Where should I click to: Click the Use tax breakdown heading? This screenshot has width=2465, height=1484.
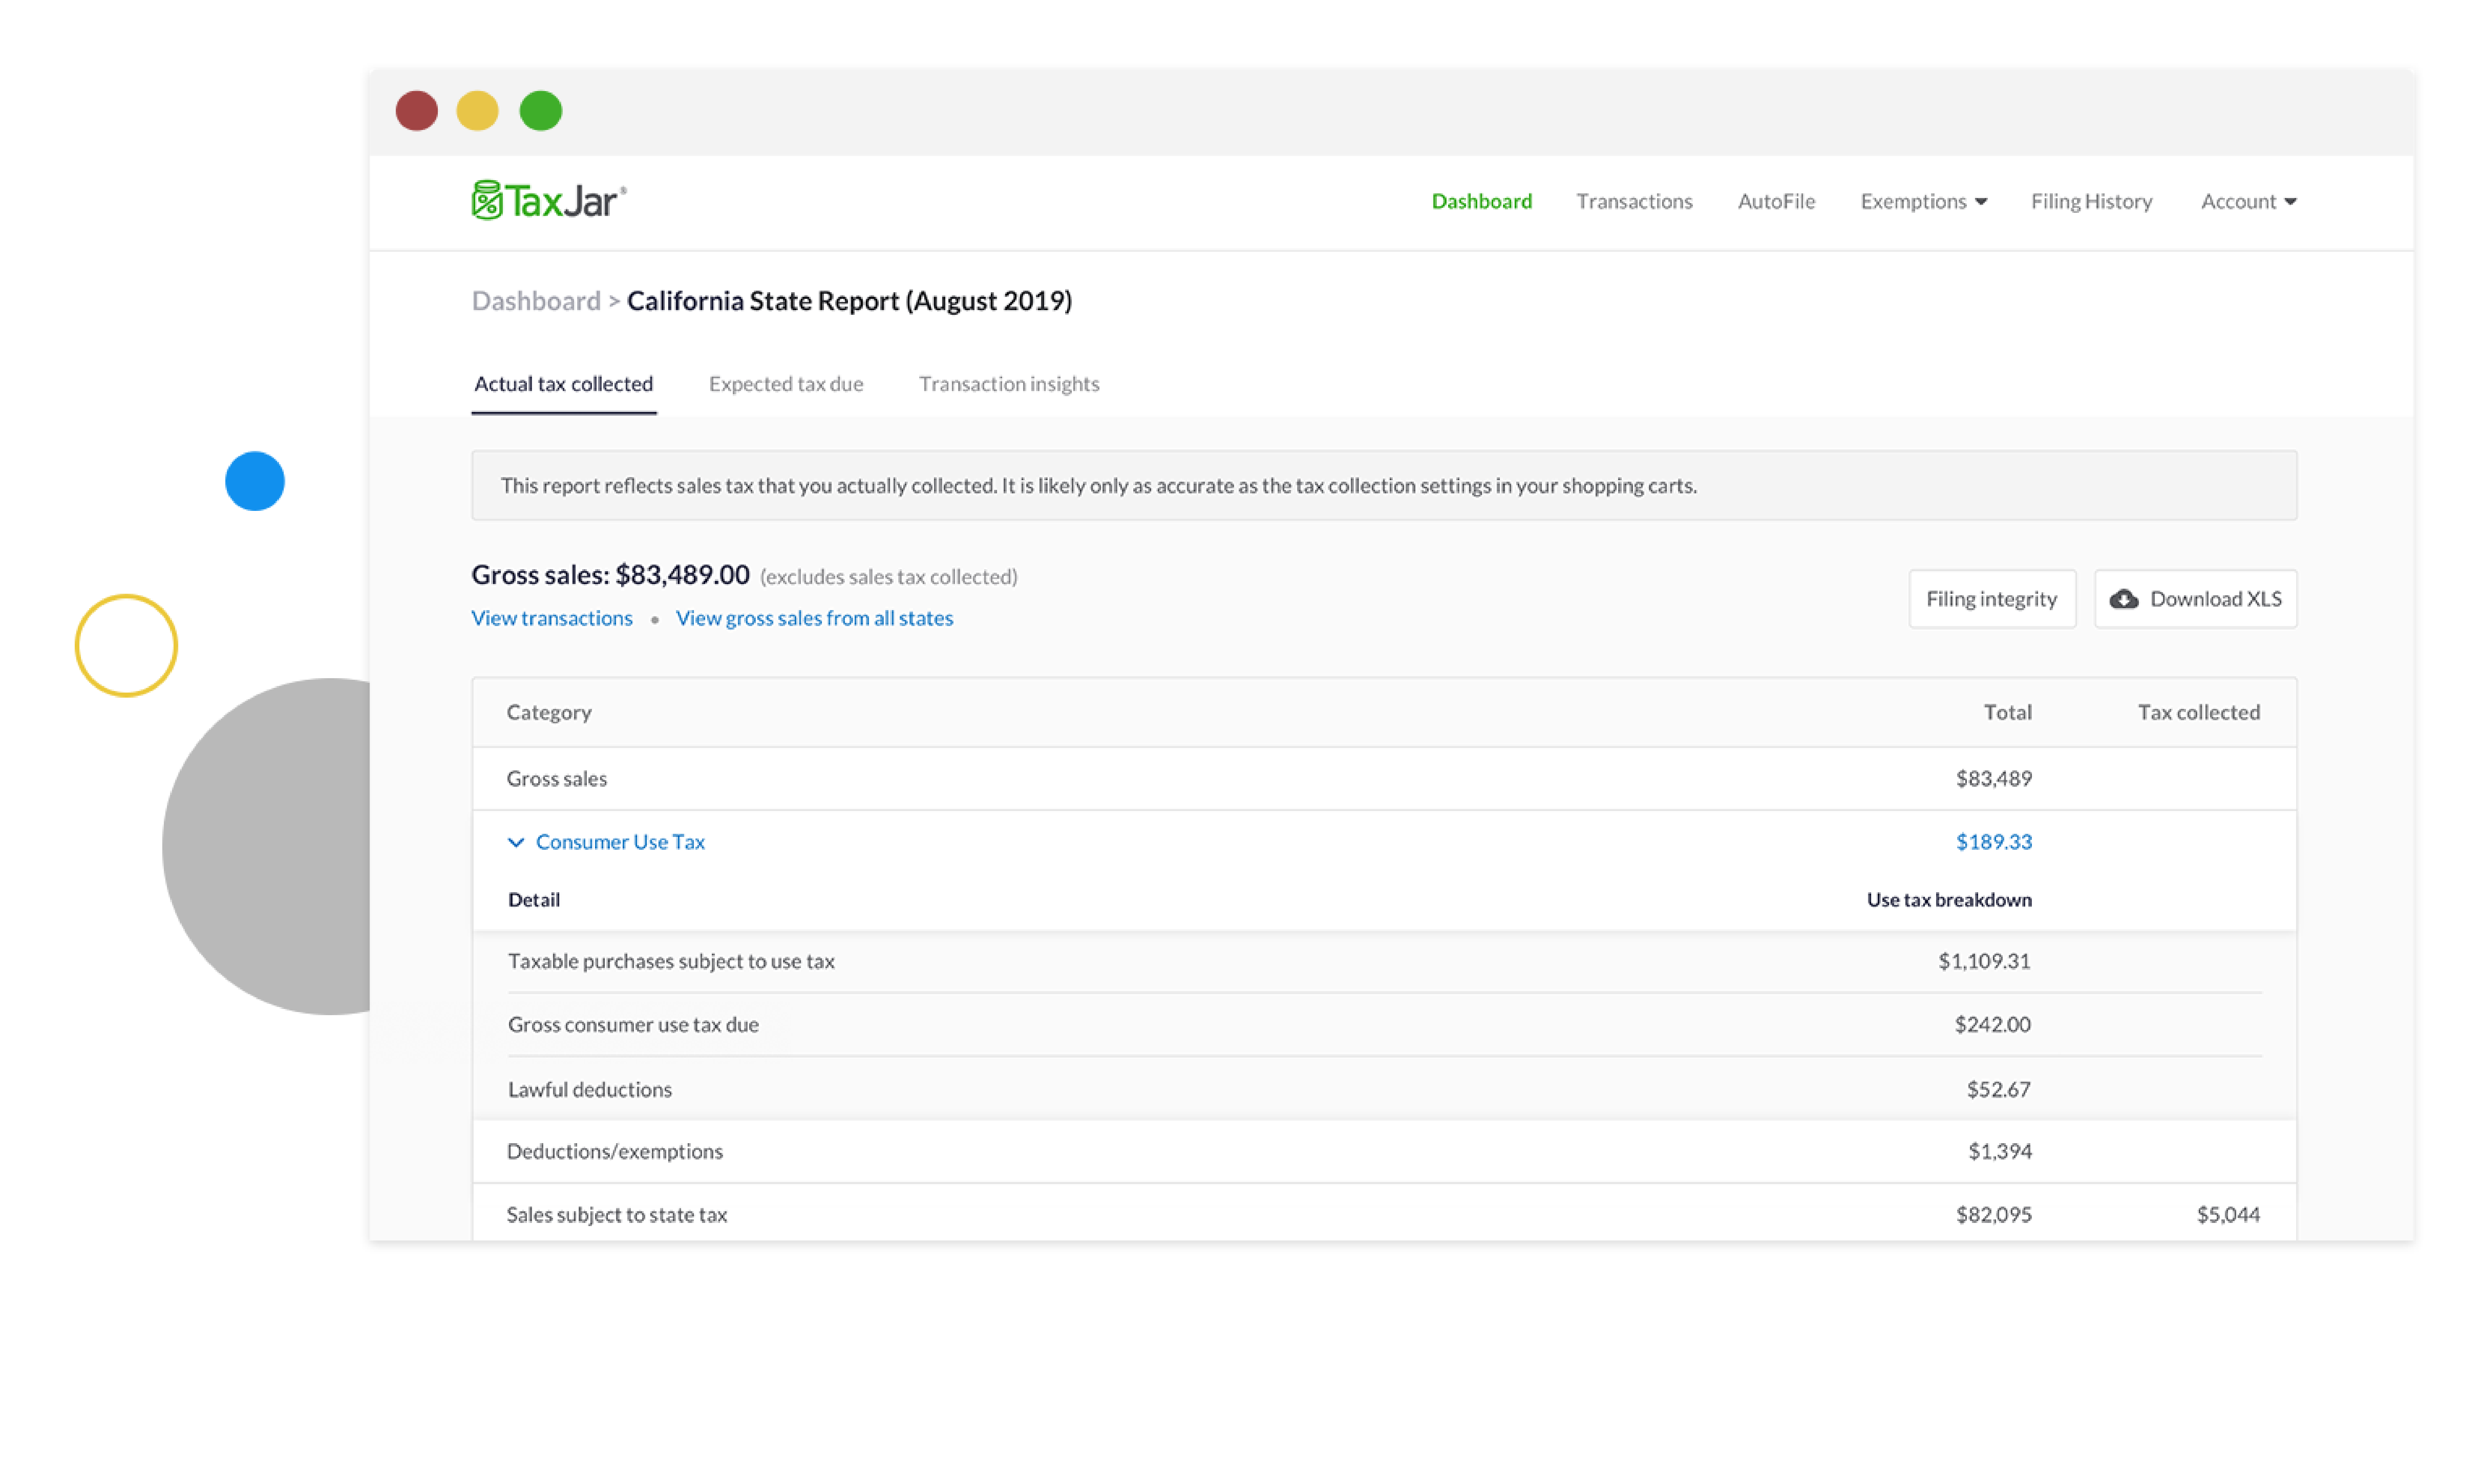[x=1948, y=900]
